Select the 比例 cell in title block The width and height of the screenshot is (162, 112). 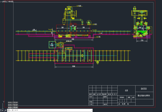point(133,97)
